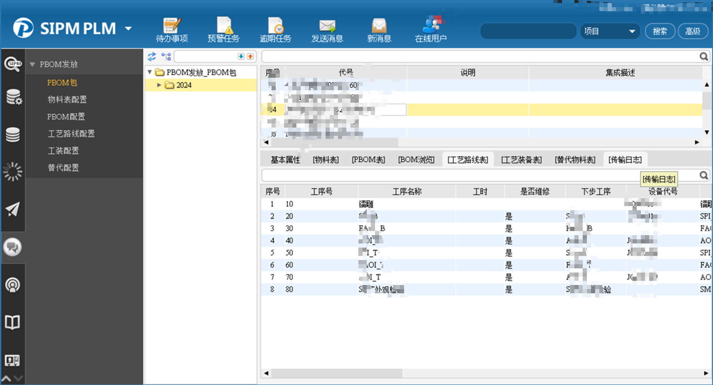Open 新消息 new messages
Screen dimensions: 713x385
[379, 29]
